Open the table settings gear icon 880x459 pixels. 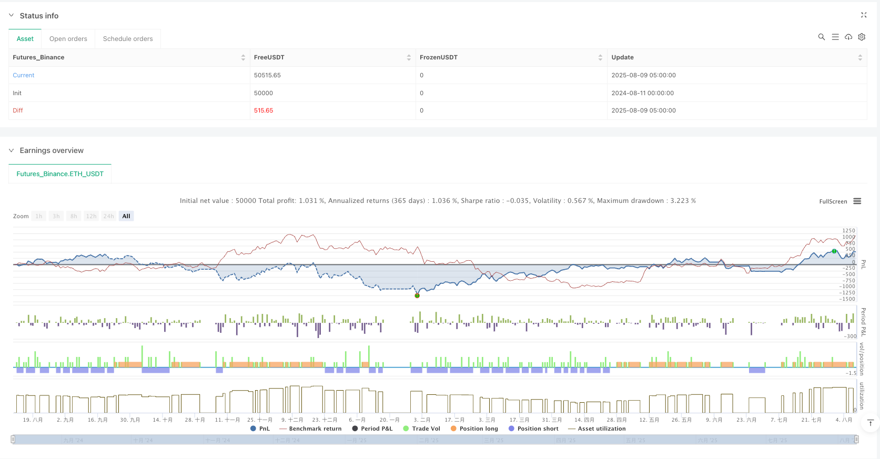[x=862, y=37]
